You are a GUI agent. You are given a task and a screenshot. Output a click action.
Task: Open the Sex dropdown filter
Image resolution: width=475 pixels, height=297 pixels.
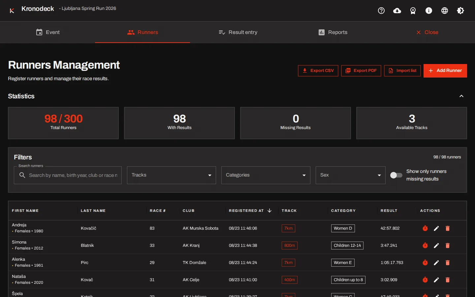pyautogui.click(x=351, y=175)
